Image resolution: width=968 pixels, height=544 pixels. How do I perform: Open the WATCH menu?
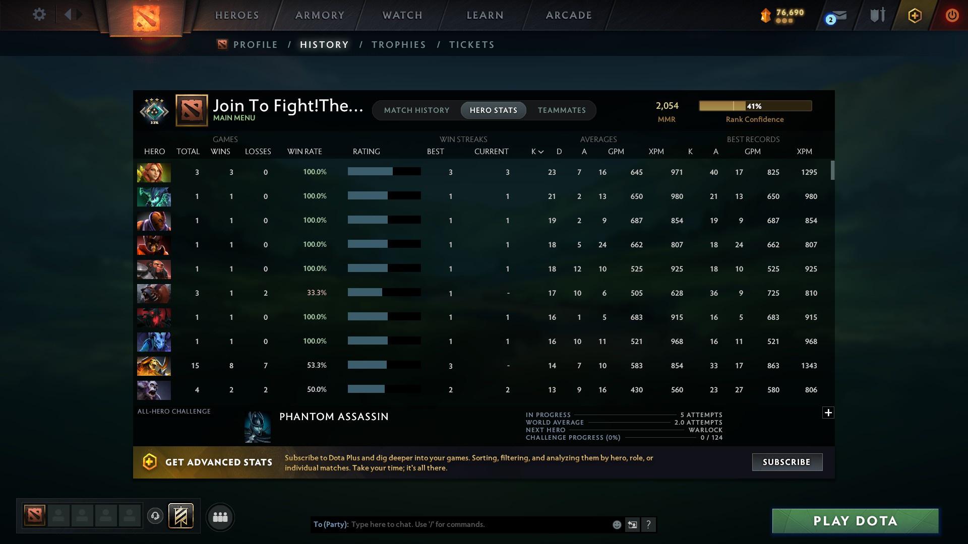(x=402, y=15)
